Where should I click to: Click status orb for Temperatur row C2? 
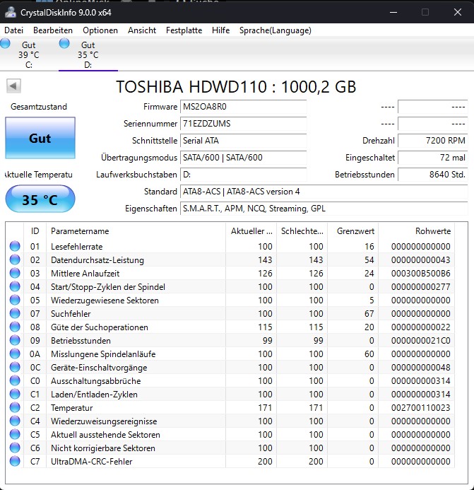pyautogui.click(x=15, y=407)
